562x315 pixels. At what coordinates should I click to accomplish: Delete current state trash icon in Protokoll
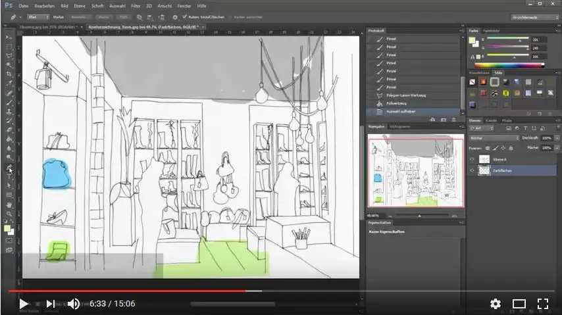click(454, 120)
